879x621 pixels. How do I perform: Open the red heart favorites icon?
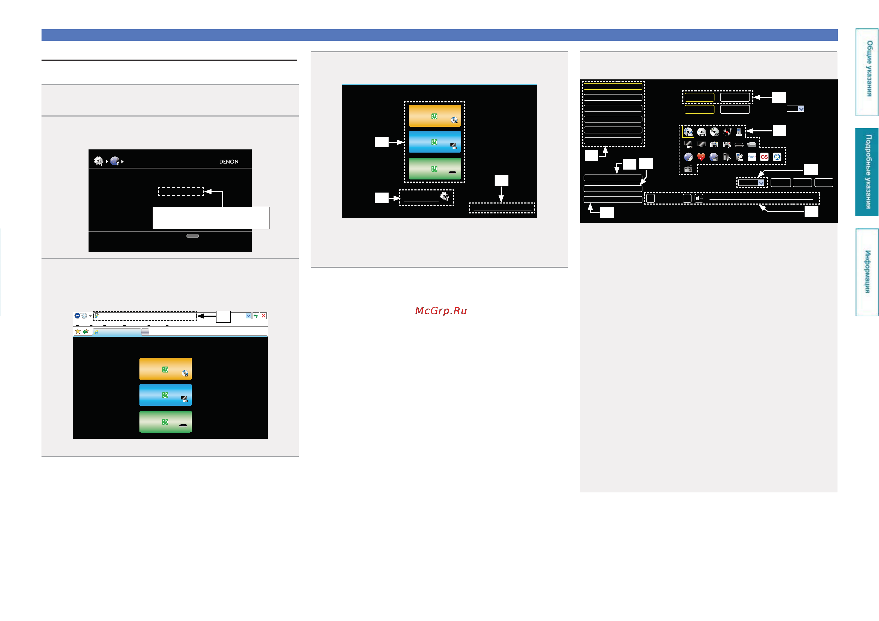701,157
